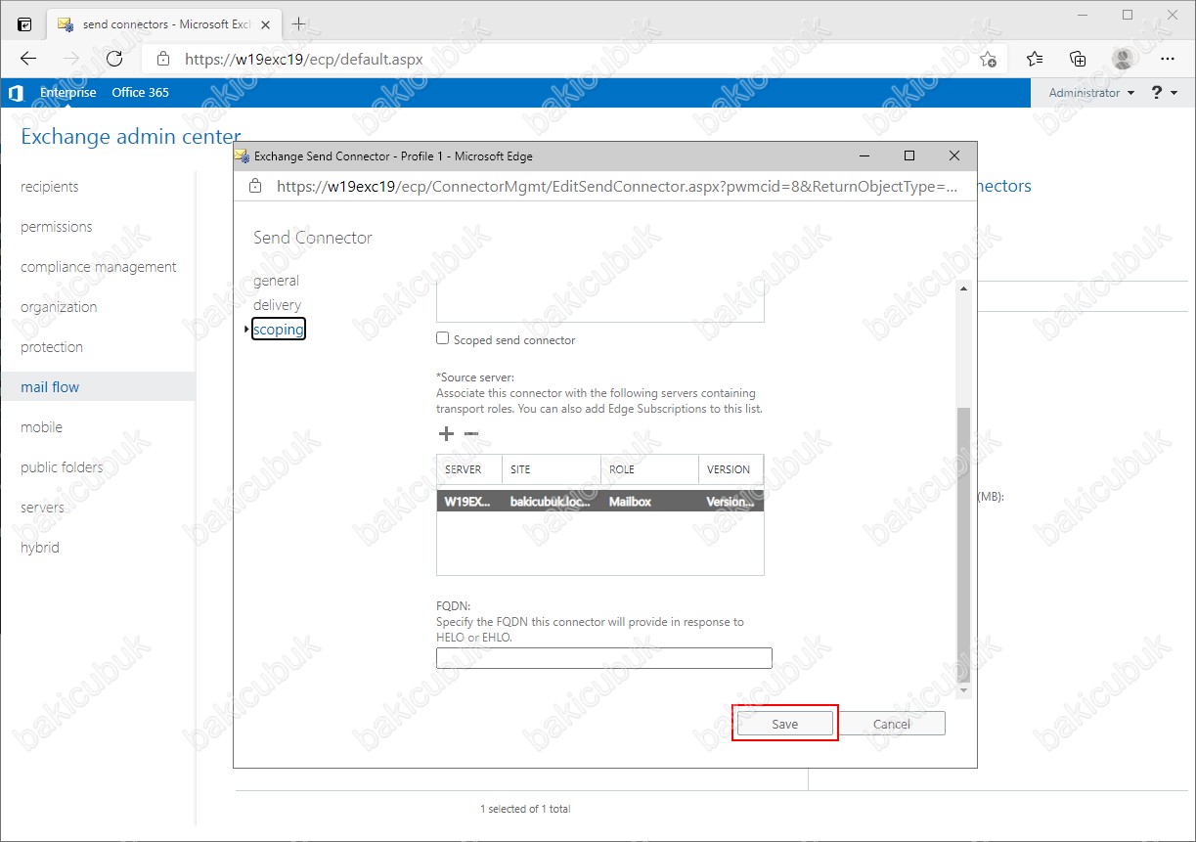Viewport: 1196px width, 842px height.
Task: Select the send connectors browser tab
Action: [x=163, y=23]
